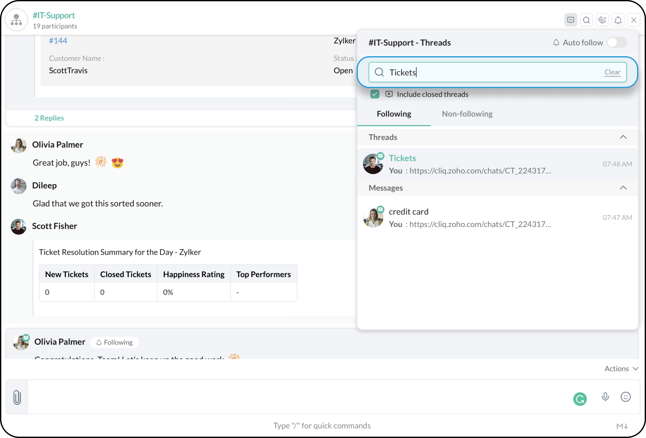Record a voice message with microphone icon
This screenshot has height=438, width=646.
coord(605,397)
